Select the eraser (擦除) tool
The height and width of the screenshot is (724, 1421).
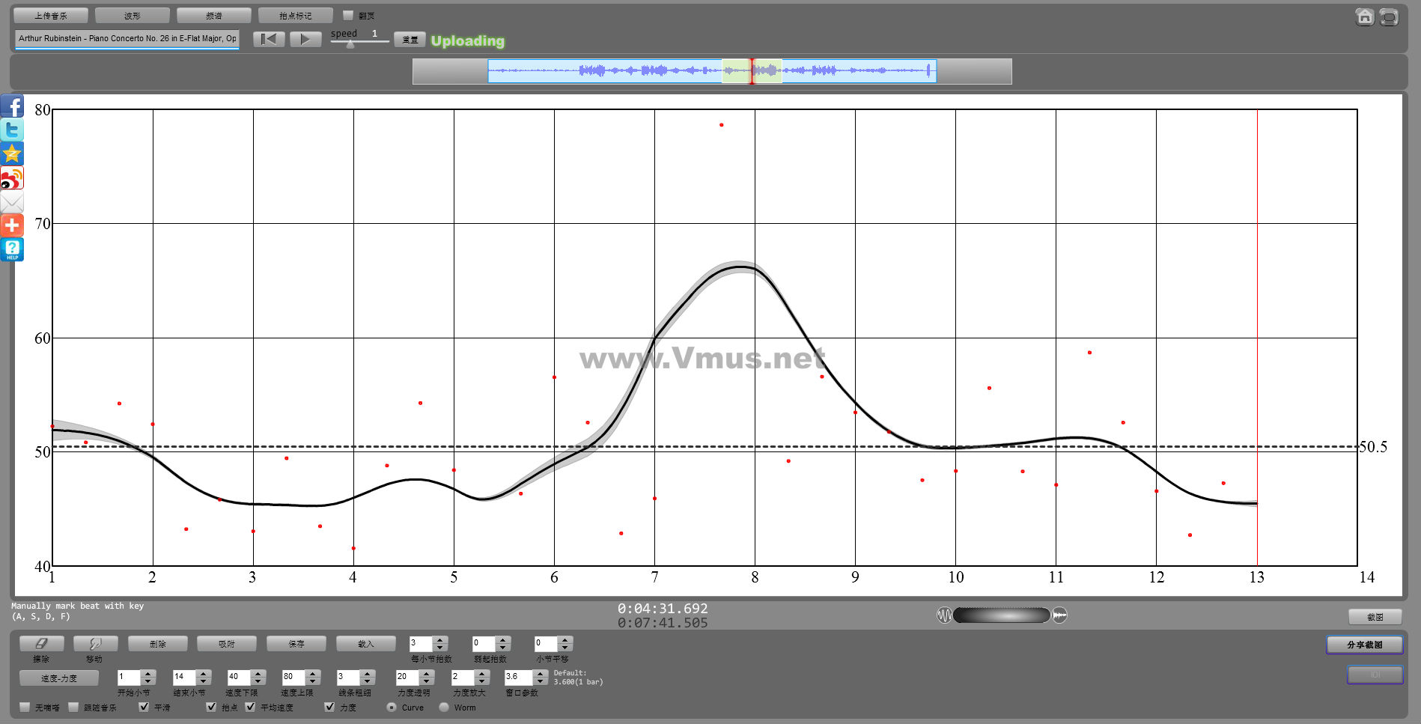[x=41, y=643]
